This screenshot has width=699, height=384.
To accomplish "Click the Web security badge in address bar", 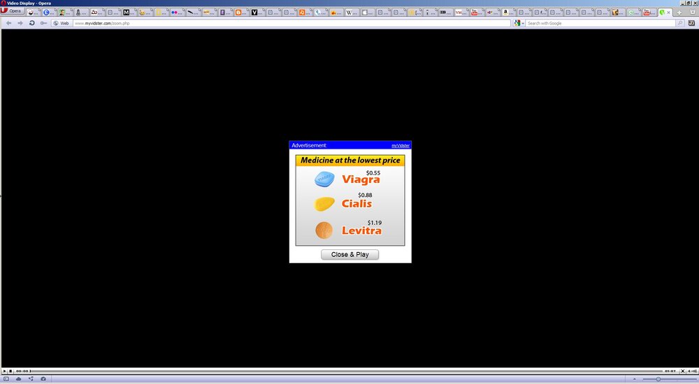I will pos(61,23).
